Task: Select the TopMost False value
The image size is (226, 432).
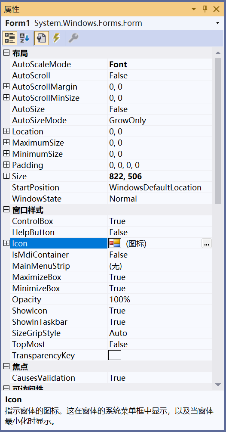Action: click(x=118, y=345)
